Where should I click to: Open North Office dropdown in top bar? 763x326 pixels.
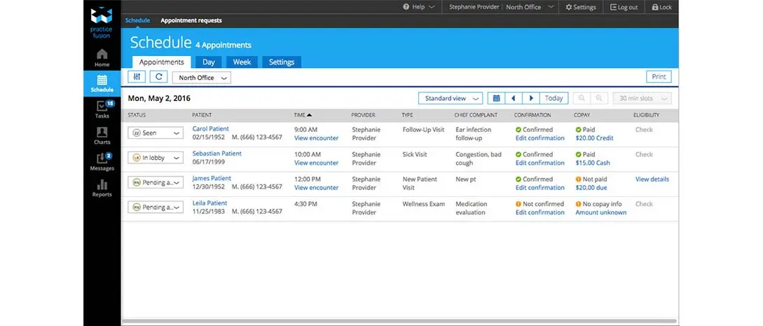point(530,7)
